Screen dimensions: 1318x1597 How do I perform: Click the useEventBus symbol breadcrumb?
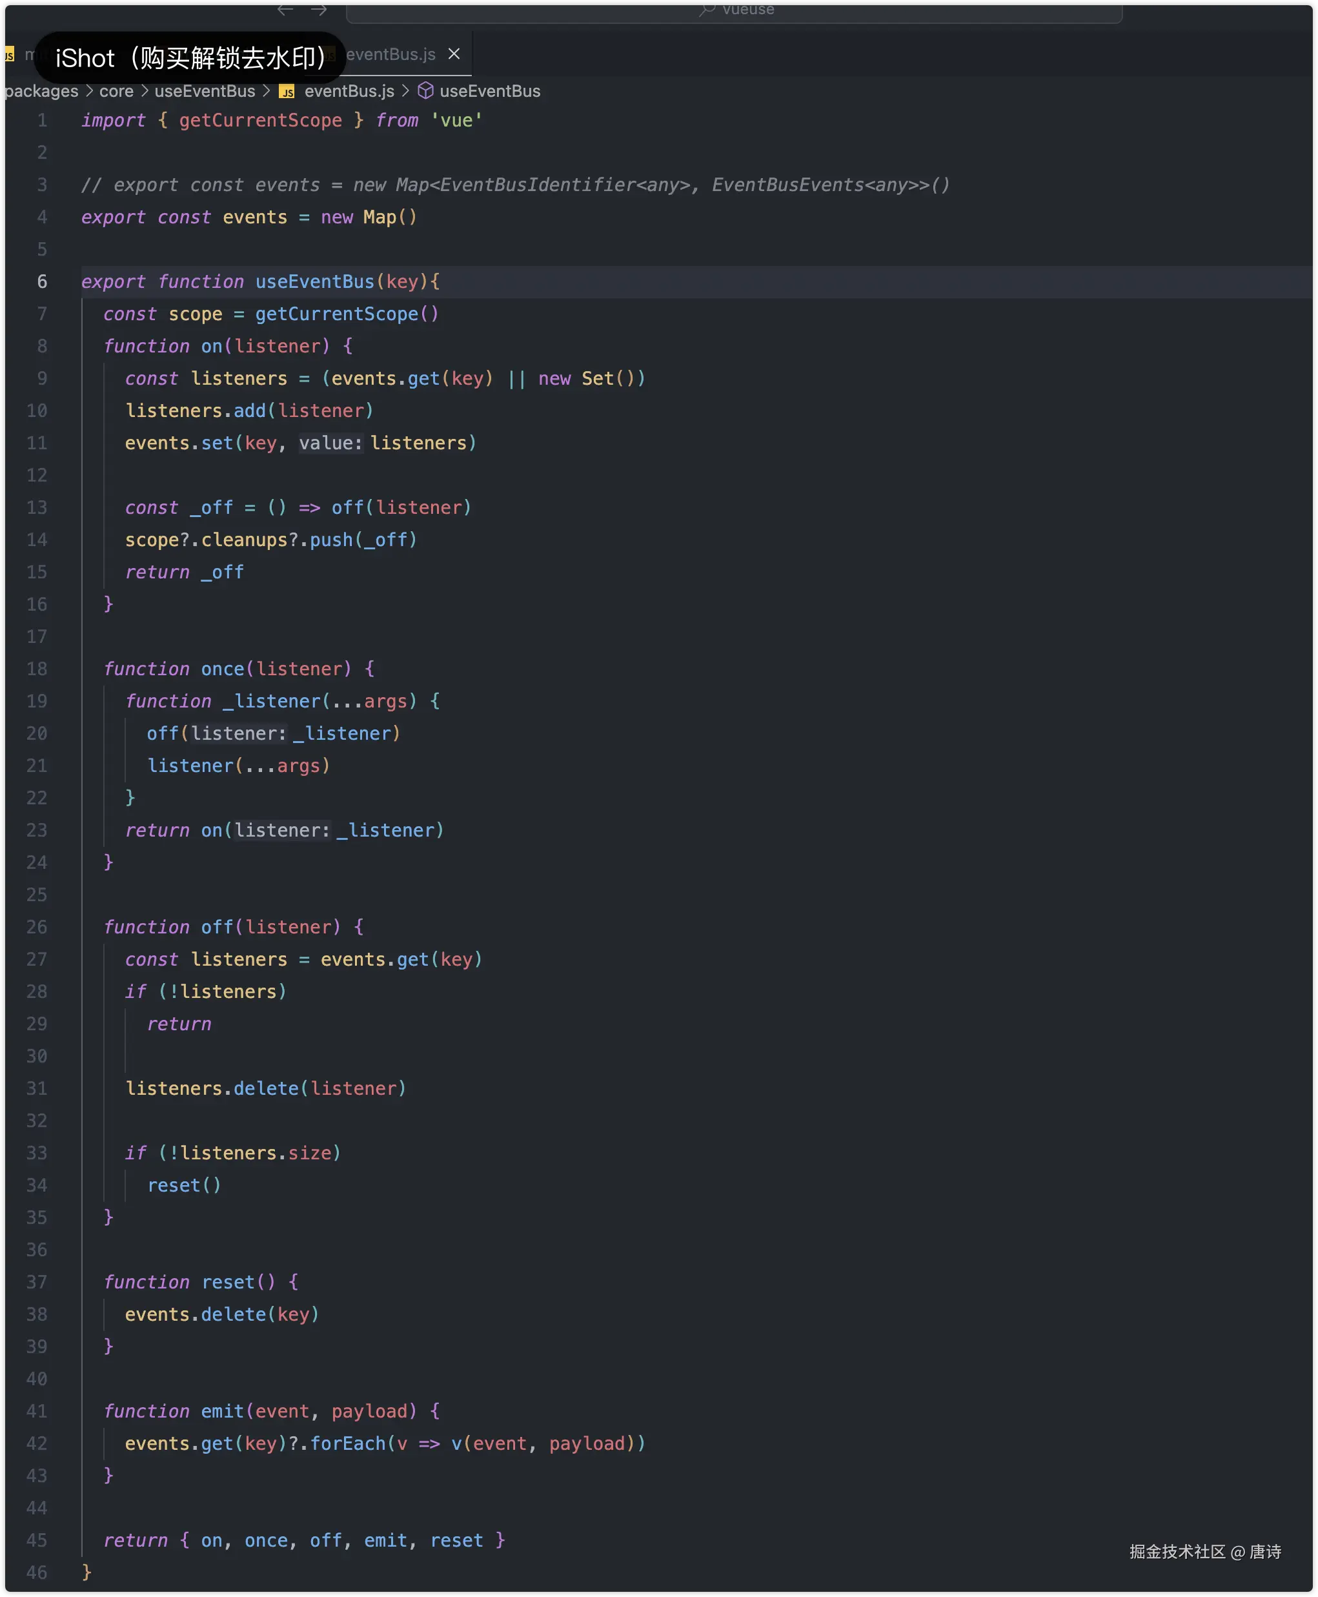(490, 91)
